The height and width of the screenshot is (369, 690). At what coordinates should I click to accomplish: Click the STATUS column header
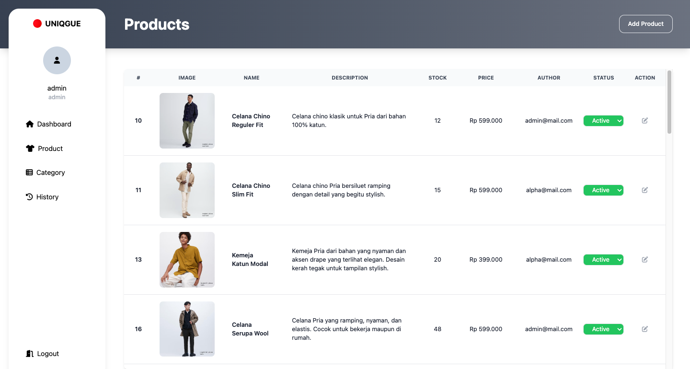(604, 78)
